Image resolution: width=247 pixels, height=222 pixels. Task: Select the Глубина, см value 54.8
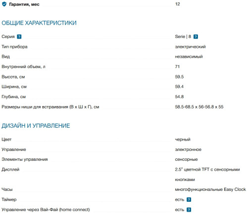tap(179, 97)
